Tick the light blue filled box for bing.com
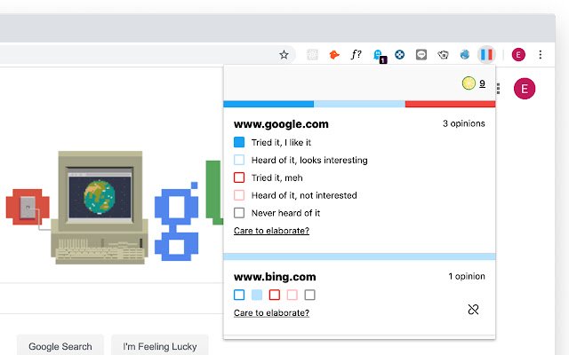This screenshot has height=355, width=569. pos(257,295)
